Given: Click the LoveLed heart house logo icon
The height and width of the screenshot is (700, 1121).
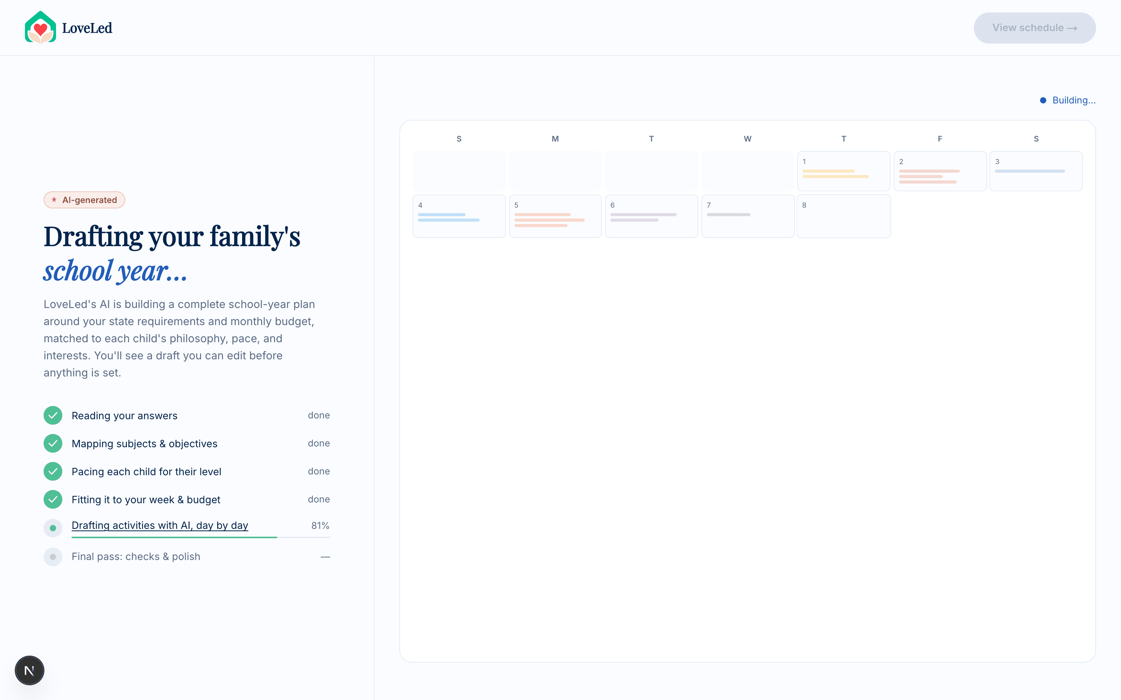Looking at the screenshot, I should point(40,28).
